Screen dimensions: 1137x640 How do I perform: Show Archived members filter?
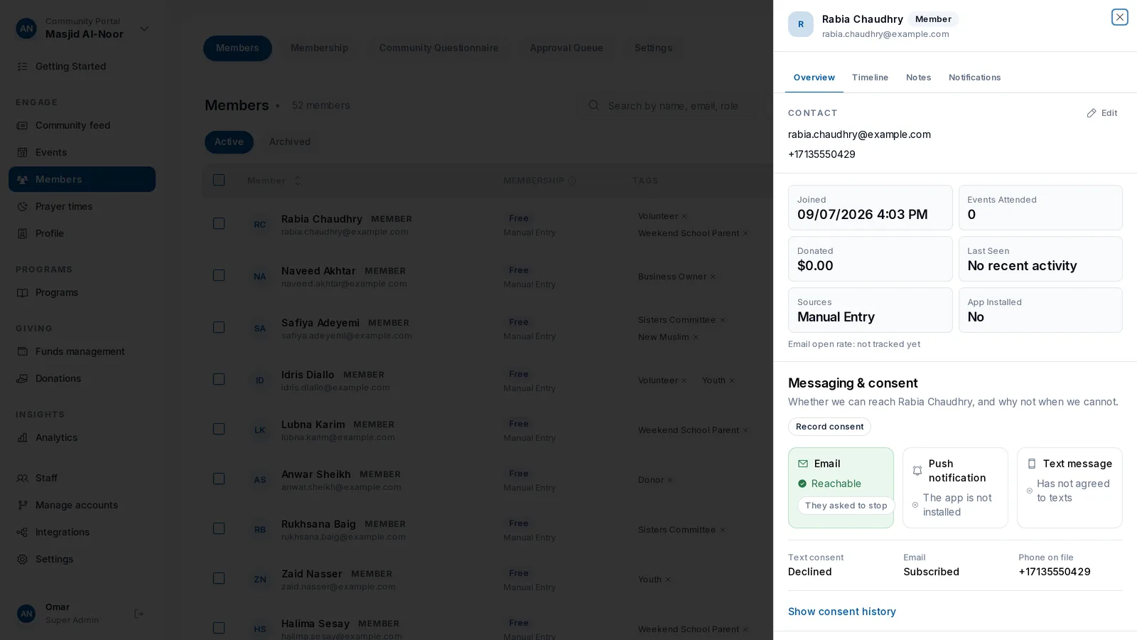pos(289,142)
